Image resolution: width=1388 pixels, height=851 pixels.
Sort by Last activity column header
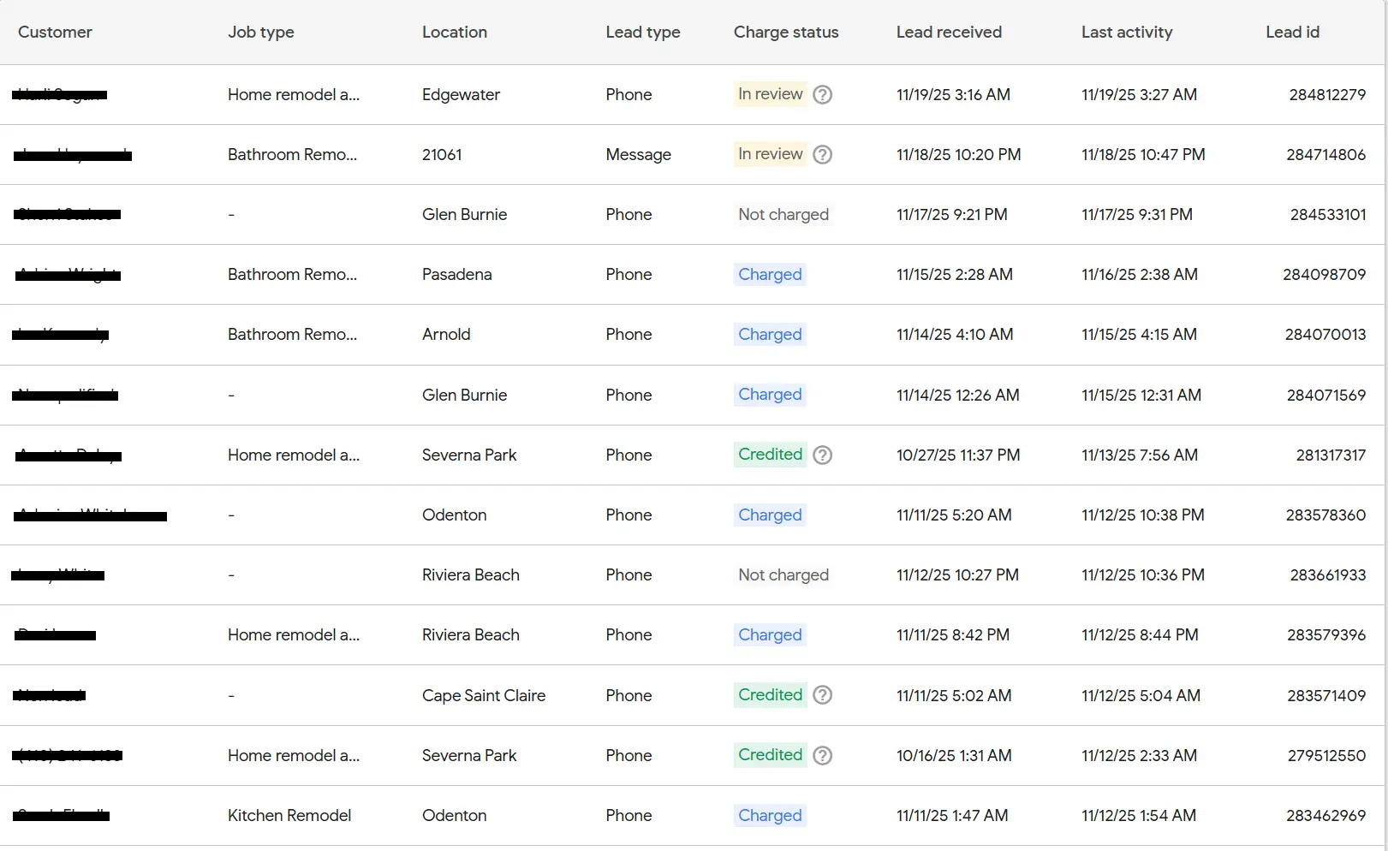point(1126,32)
